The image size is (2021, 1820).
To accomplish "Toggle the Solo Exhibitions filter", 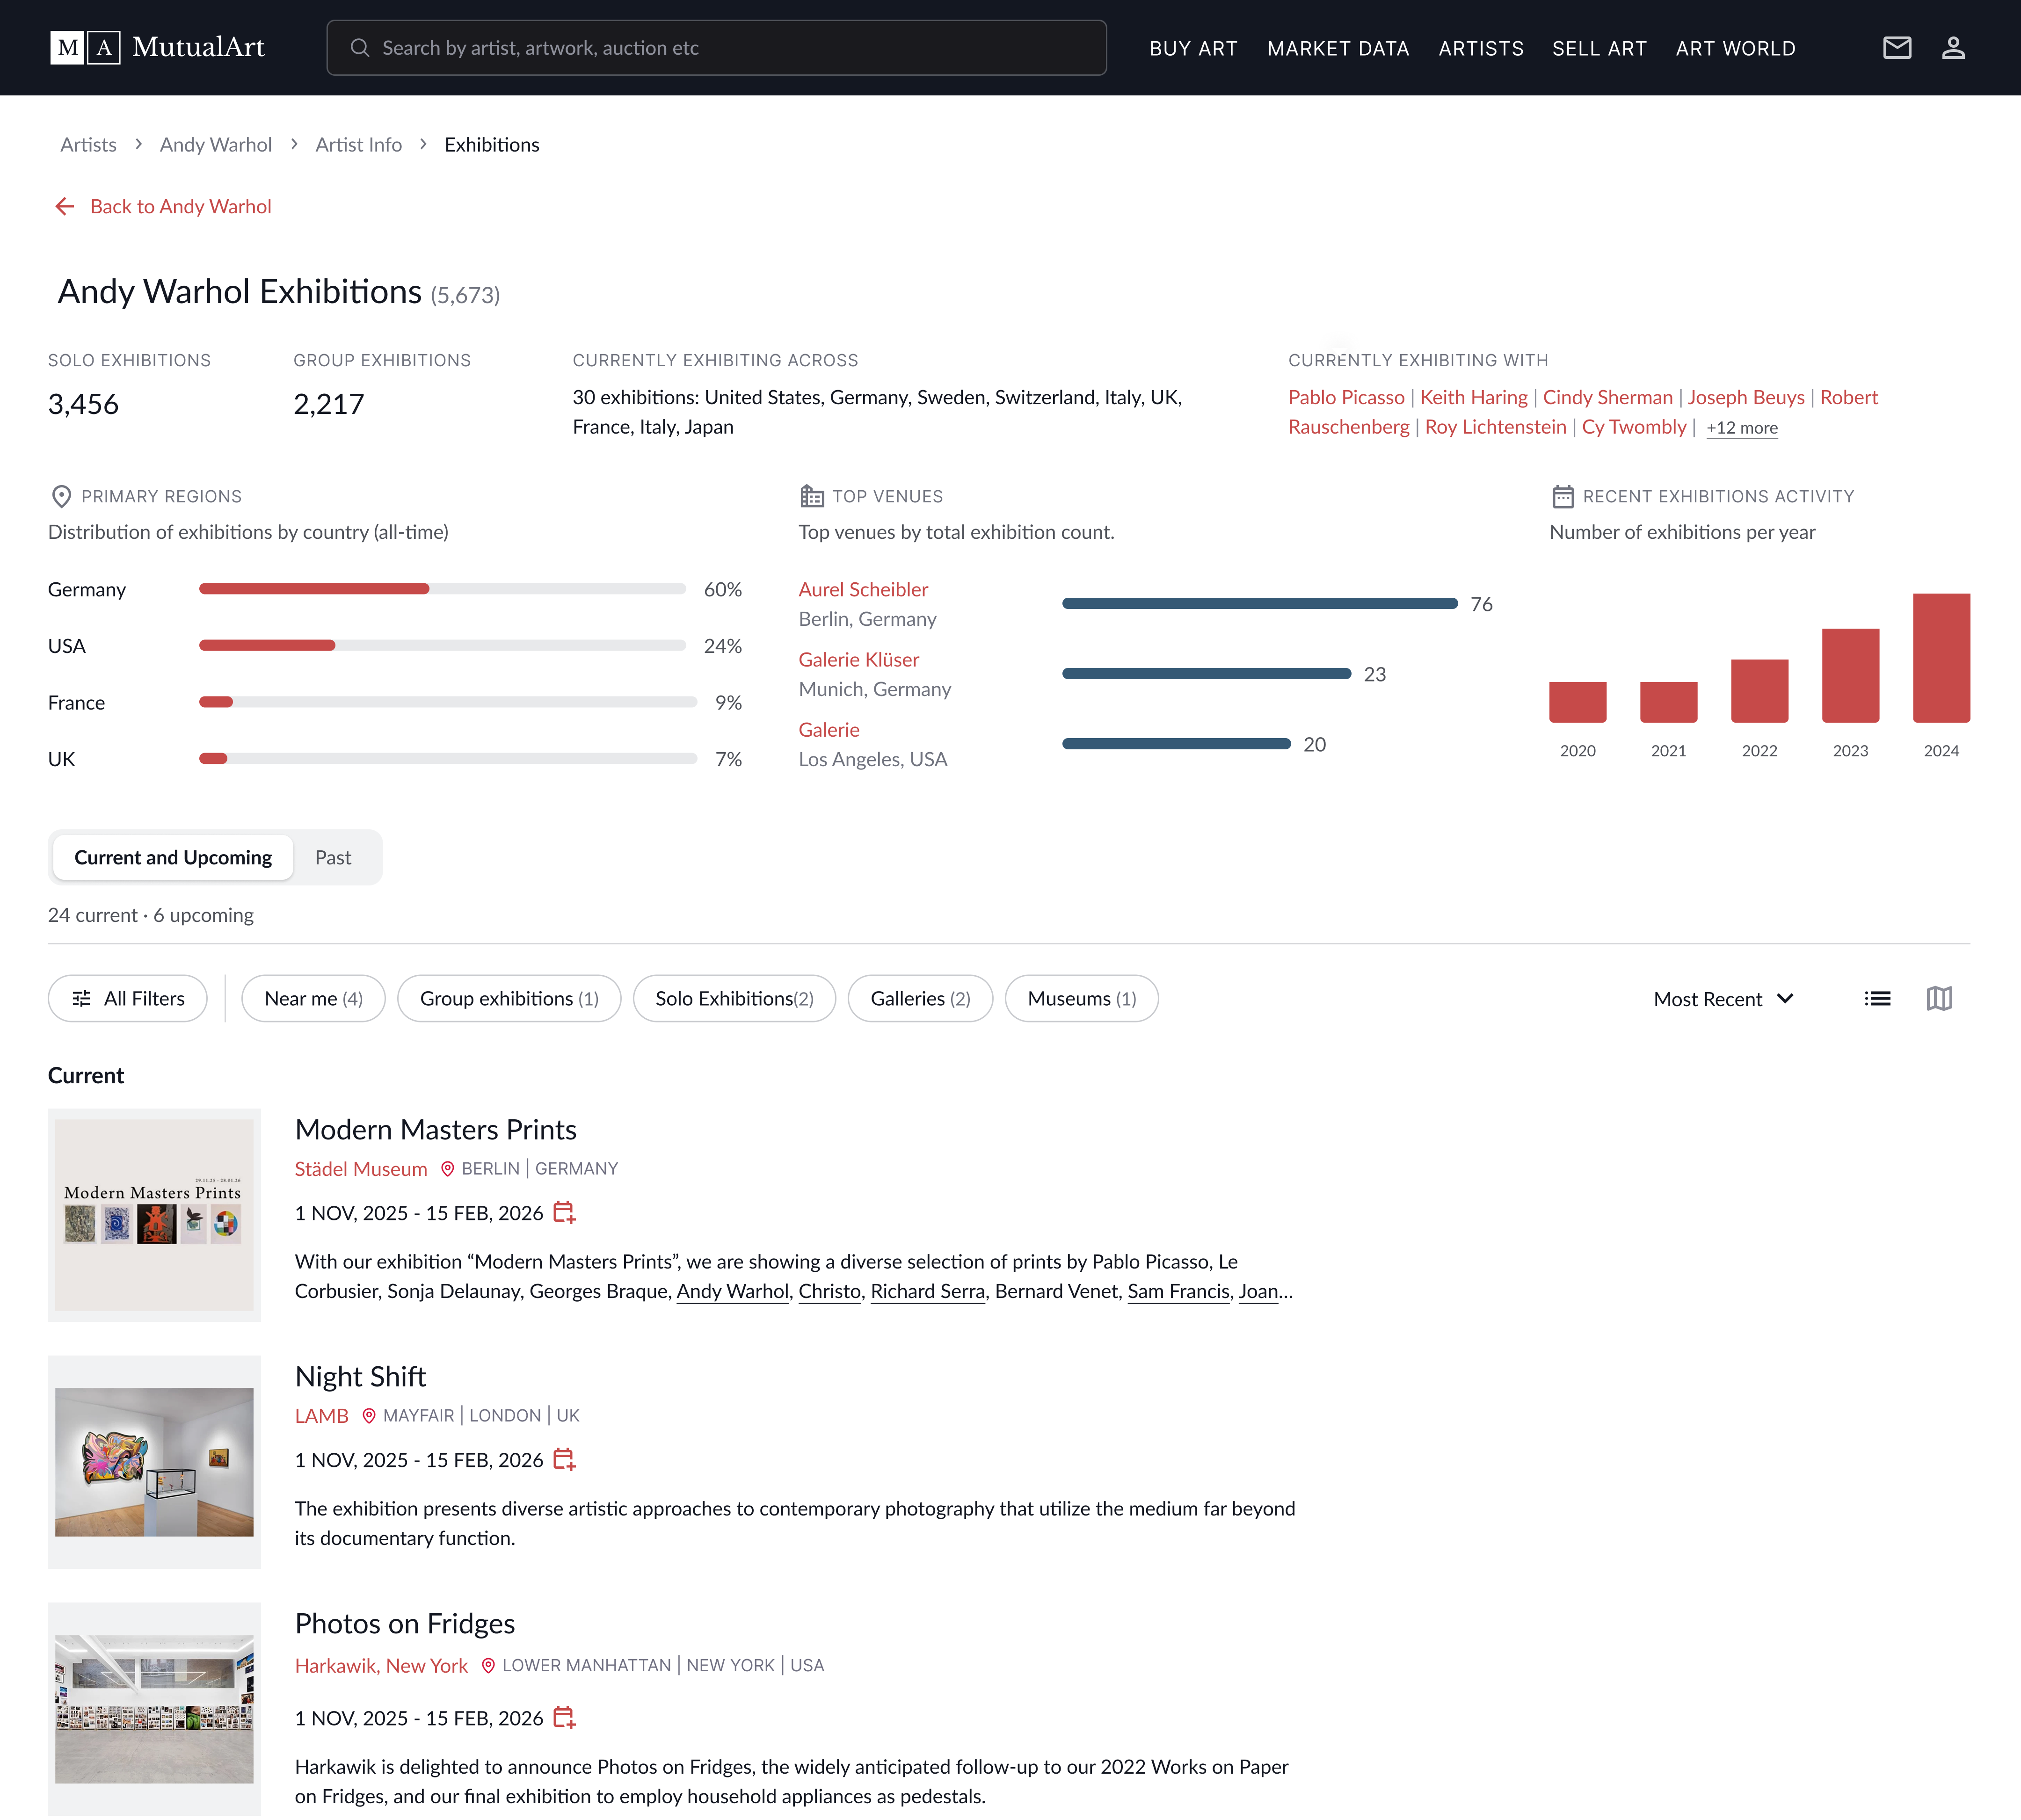I will coord(734,998).
